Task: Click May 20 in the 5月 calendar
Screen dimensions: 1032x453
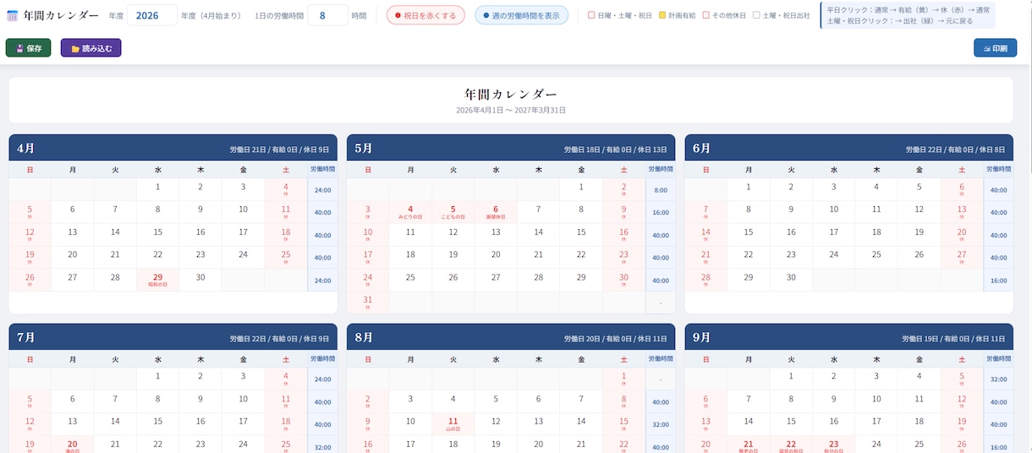Action: point(496,257)
